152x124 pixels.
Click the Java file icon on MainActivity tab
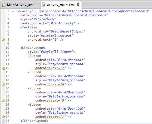click(x=4, y=5)
